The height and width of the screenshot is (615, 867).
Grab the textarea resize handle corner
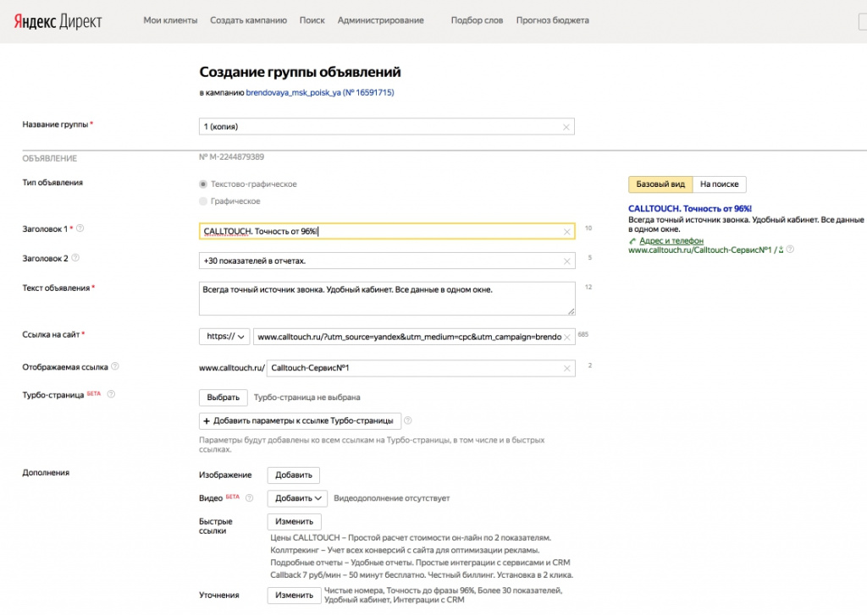(572, 311)
